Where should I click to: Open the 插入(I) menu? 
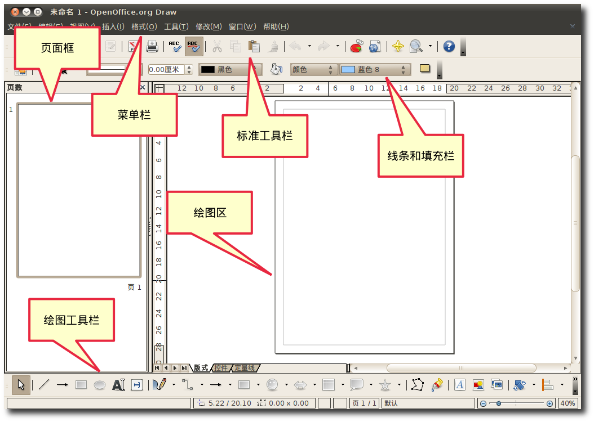click(113, 26)
